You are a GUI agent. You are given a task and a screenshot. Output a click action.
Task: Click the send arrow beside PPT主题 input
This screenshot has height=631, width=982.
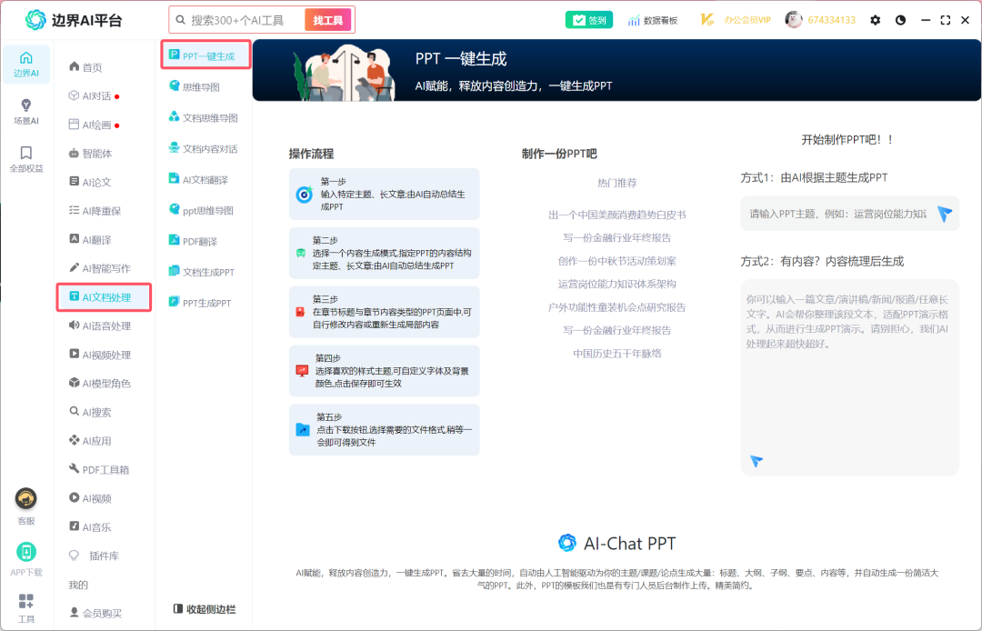coord(945,214)
